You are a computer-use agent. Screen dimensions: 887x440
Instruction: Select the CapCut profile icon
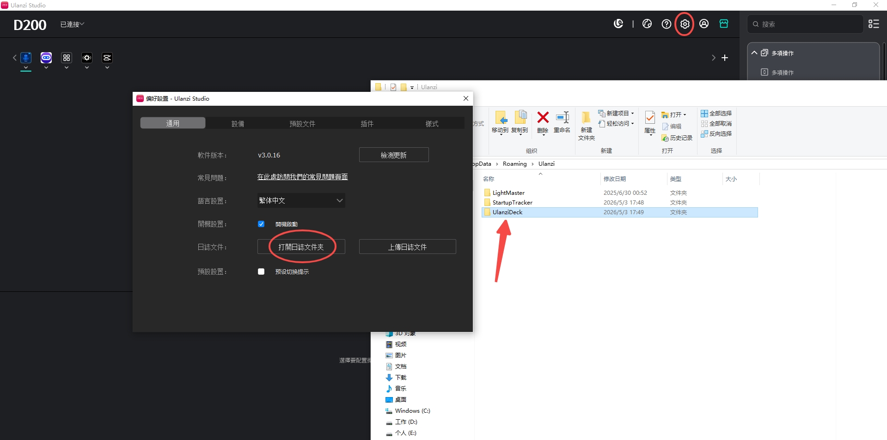coord(107,58)
